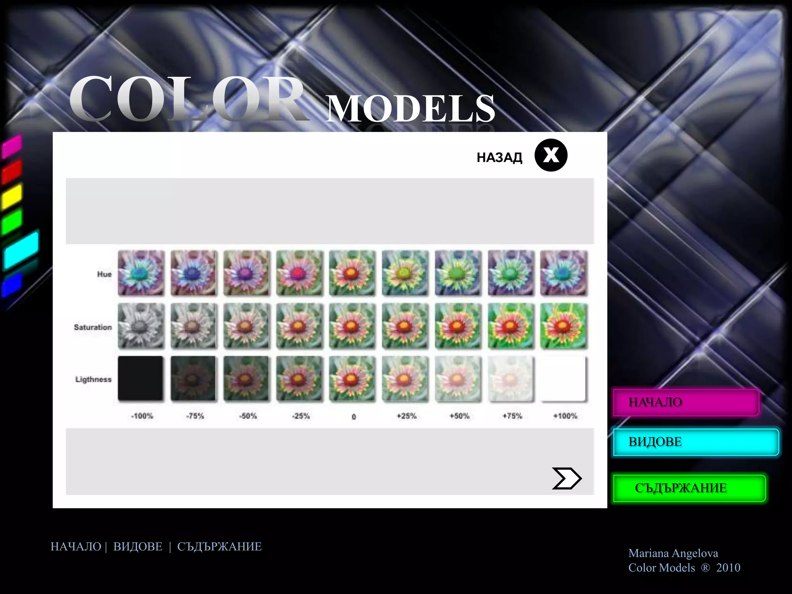Click the Ligthness row label
This screenshot has width=792, height=594.
point(94,379)
